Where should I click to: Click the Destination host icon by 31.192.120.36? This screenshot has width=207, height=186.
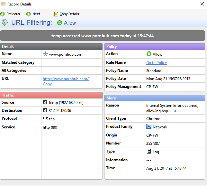click(x=45, y=110)
